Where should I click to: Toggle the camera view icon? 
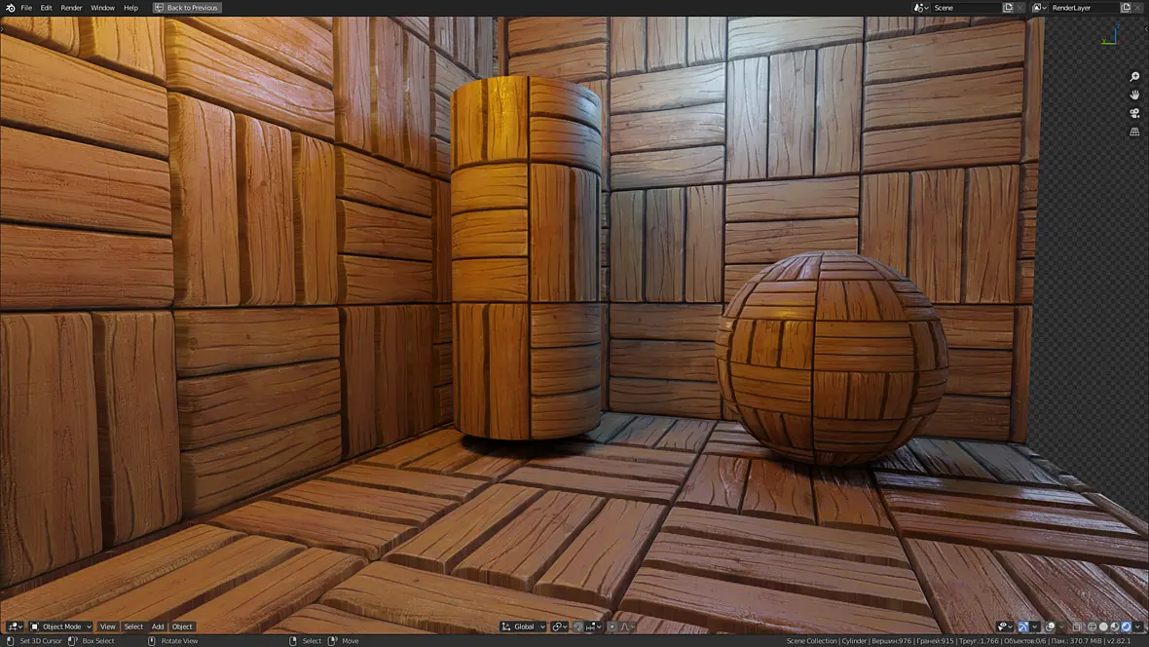click(x=1134, y=114)
